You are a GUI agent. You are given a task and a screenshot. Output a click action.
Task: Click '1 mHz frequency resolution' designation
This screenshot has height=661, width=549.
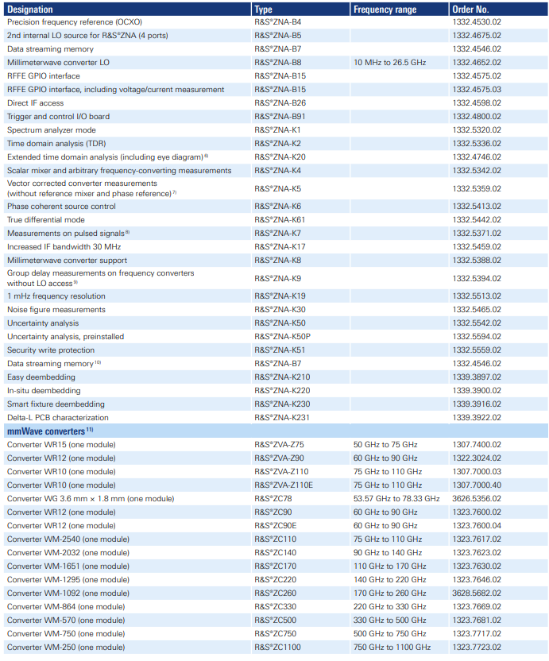click(x=56, y=296)
